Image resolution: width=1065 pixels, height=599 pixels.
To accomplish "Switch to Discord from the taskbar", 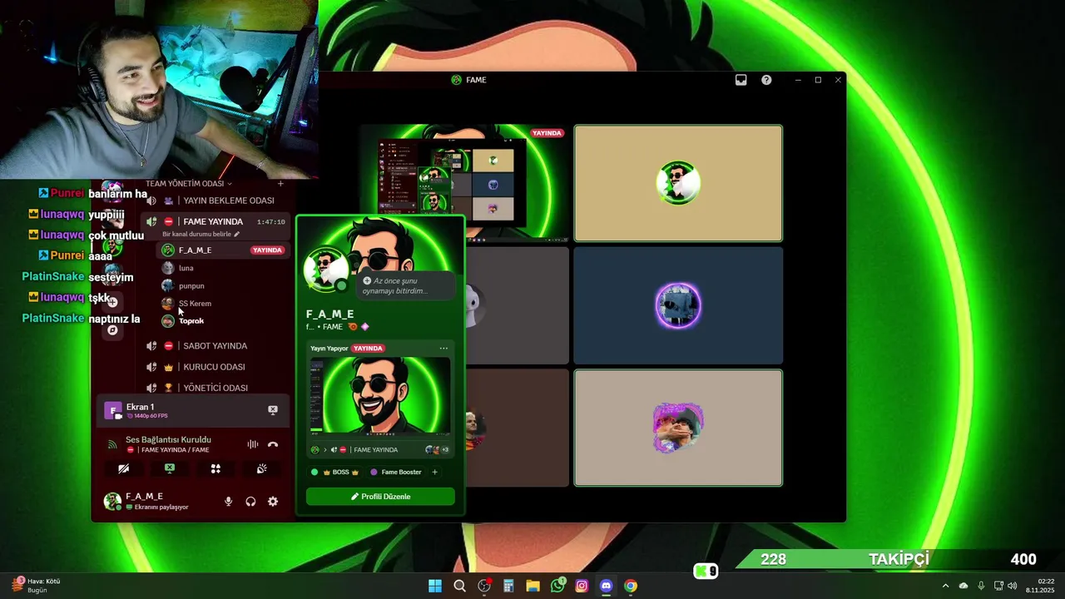I will [x=606, y=586].
